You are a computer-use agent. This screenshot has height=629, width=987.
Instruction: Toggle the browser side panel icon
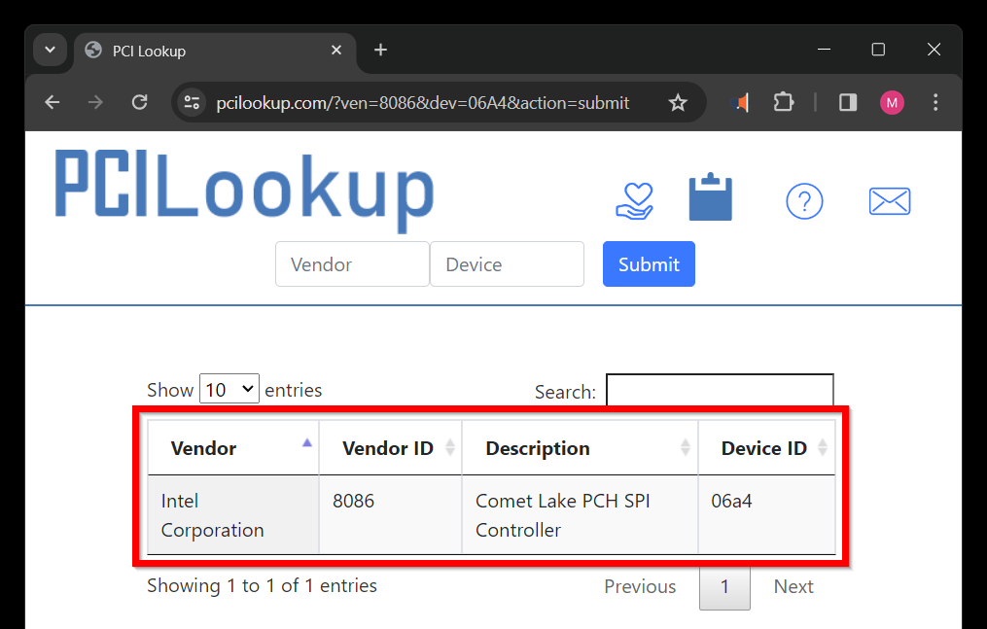848,103
